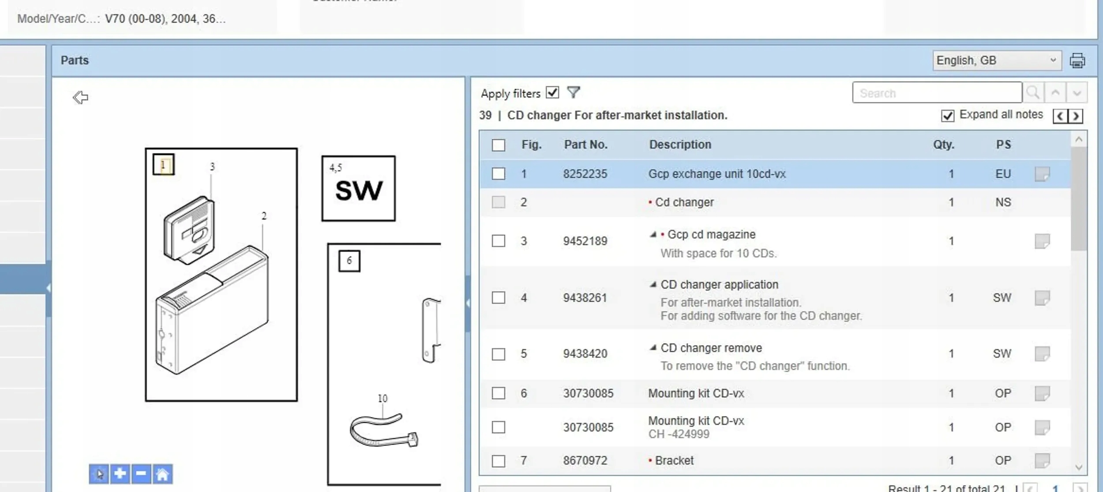The image size is (1103, 492).
Task: Collapse the CD changer remove note
Action: click(x=653, y=348)
